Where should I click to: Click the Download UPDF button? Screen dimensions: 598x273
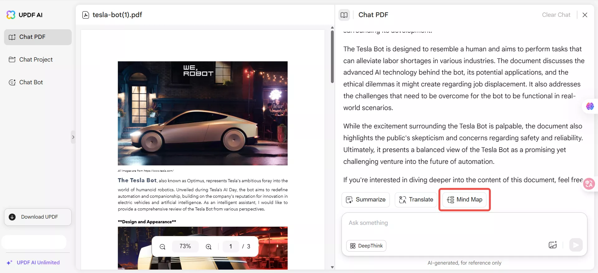pyautogui.click(x=38, y=217)
